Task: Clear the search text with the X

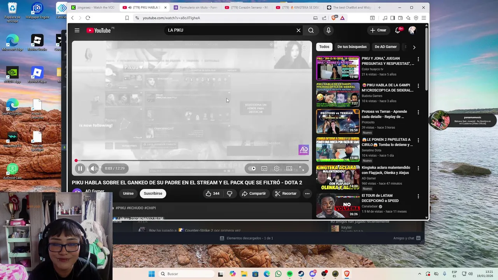Action: (x=298, y=30)
